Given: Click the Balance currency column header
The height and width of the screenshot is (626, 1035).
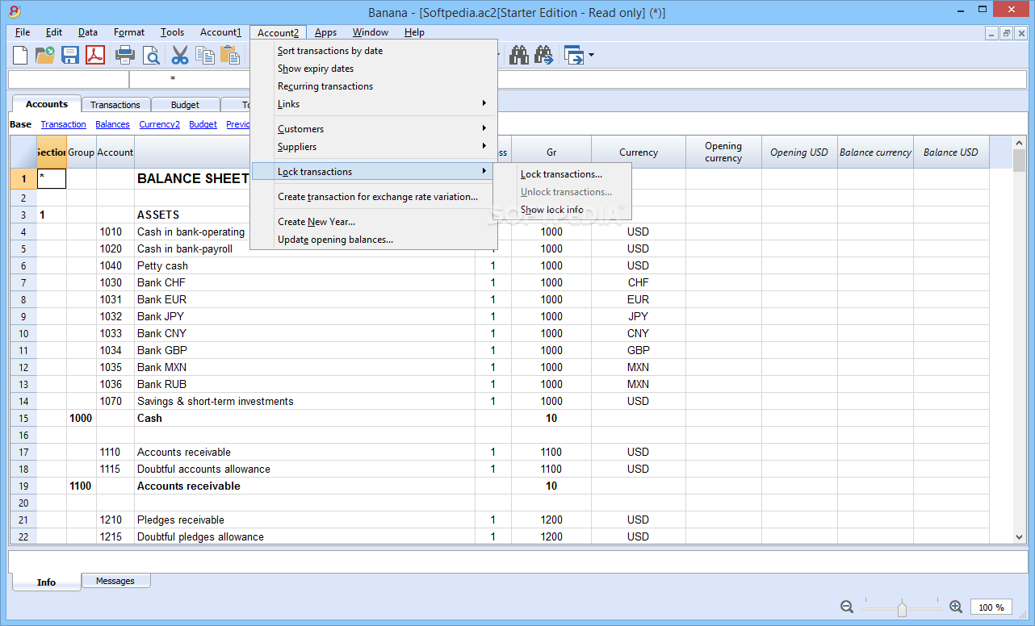Looking at the screenshot, I should pos(875,152).
